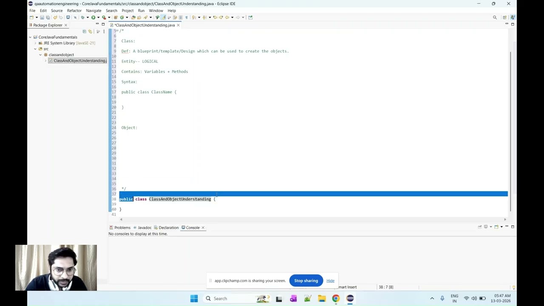Click the Open Perspective icon at top right

(504, 17)
